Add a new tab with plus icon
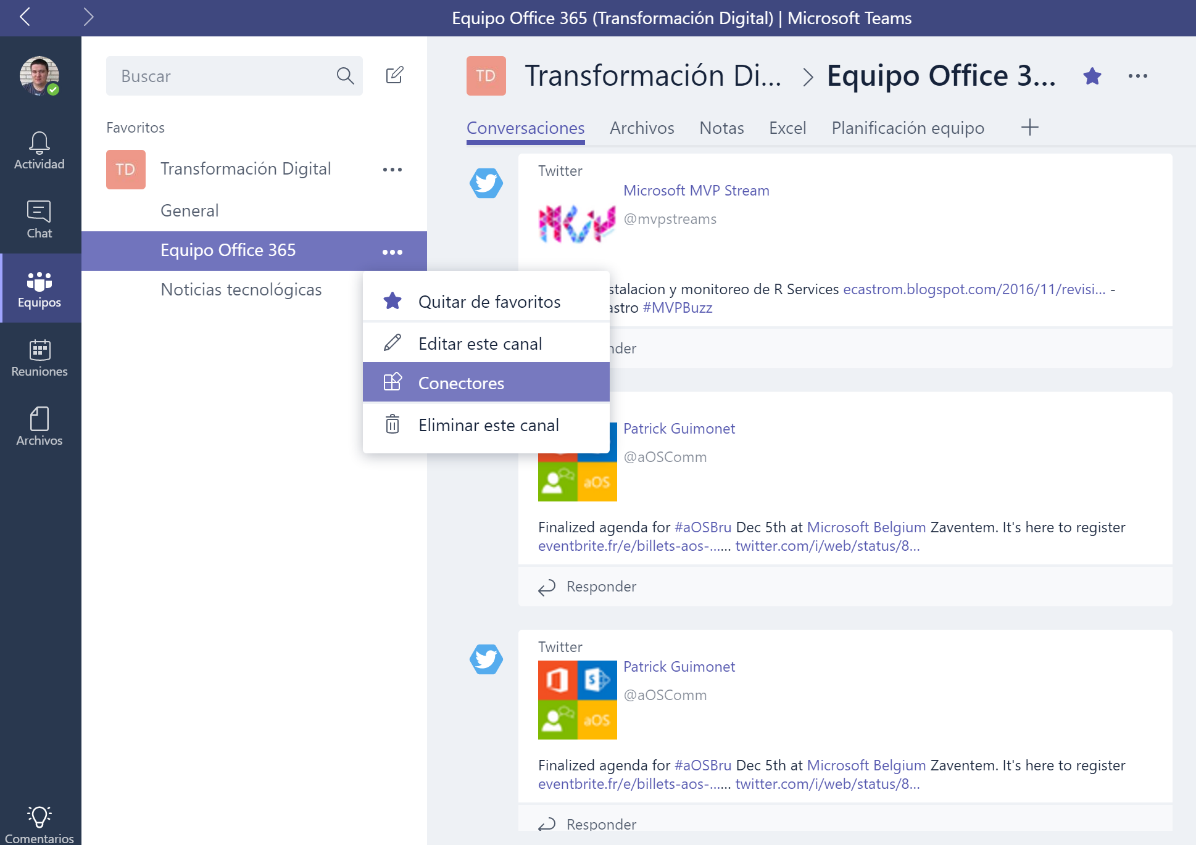 [x=1029, y=128]
